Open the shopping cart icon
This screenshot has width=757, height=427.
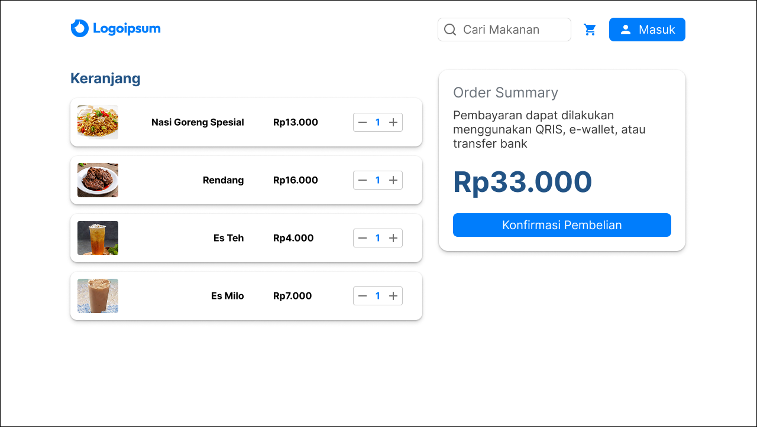click(590, 30)
